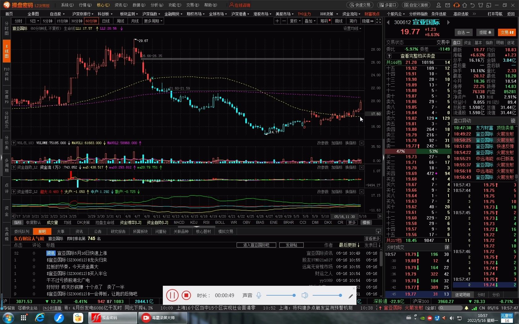
Task: Toggle the recorder microphone icon
Action: (259, 295)
